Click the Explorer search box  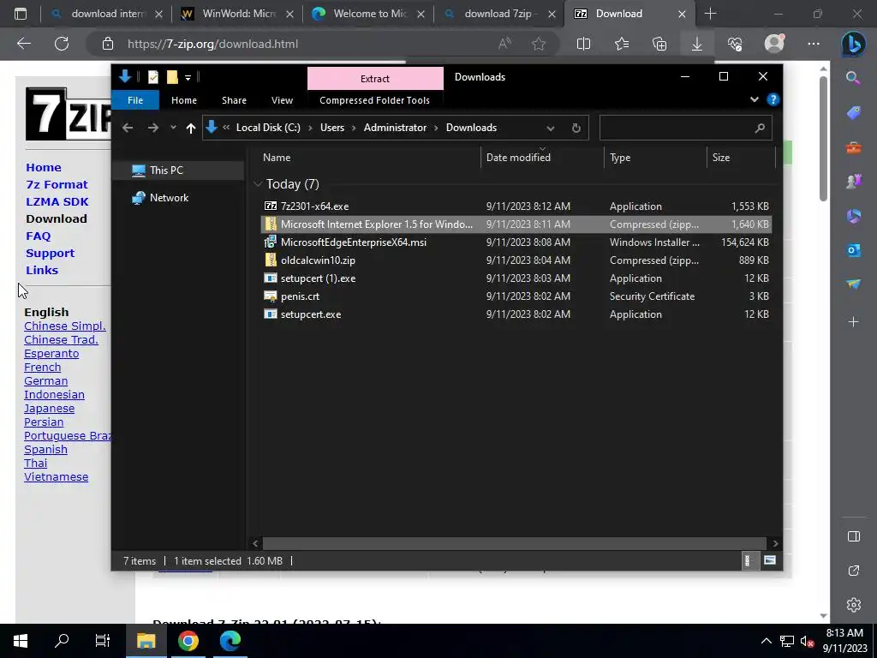pyautogui.click(x=685, y=129)
